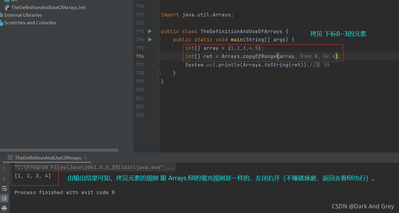Close the TheDefinitionAndUseOfArrays run tab
The image size is (399, 213).
click(85, 158)
